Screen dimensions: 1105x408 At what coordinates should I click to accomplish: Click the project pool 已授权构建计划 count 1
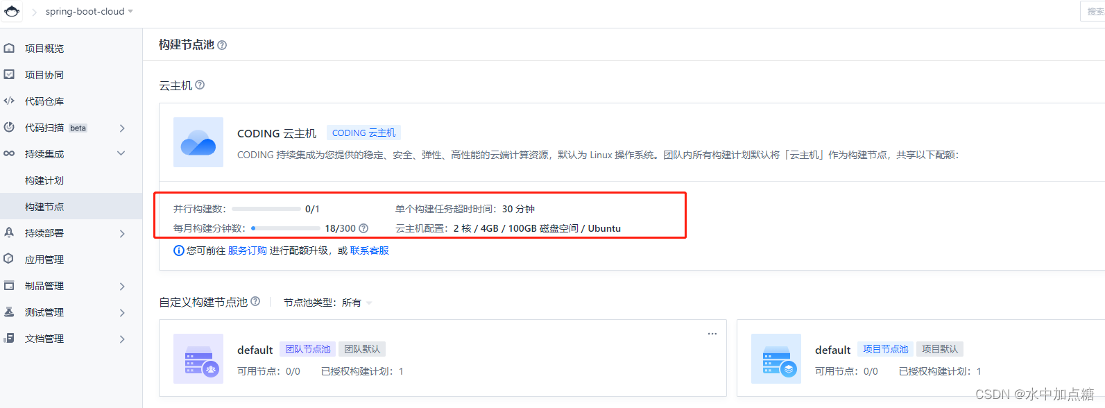pyautogui.click(x=979, y=371)
